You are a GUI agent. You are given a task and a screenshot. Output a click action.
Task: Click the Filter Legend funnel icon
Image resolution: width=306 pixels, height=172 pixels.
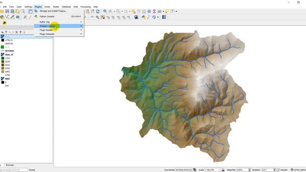(6, 32)
